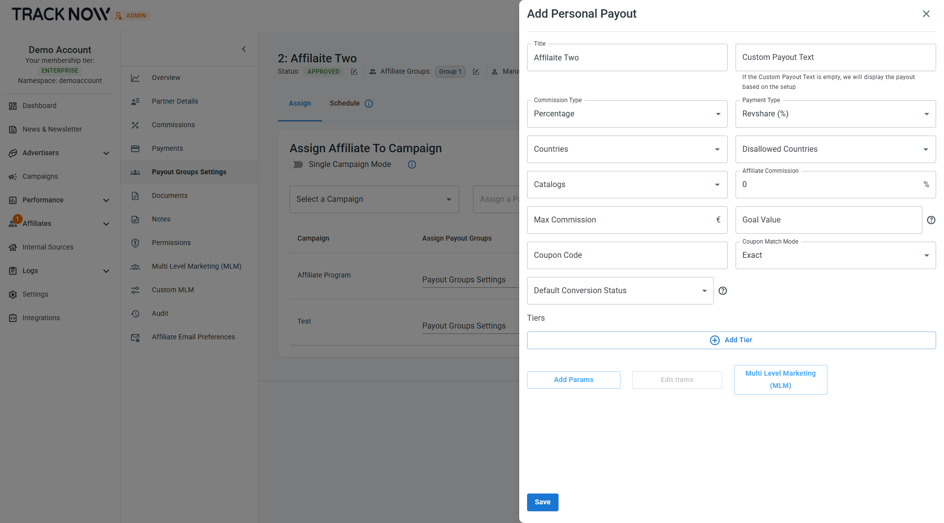The image size is (944, 523).
Task: Click the Default Conversion Status help icon
Action: pyautogui.click(x=722, y=291)
